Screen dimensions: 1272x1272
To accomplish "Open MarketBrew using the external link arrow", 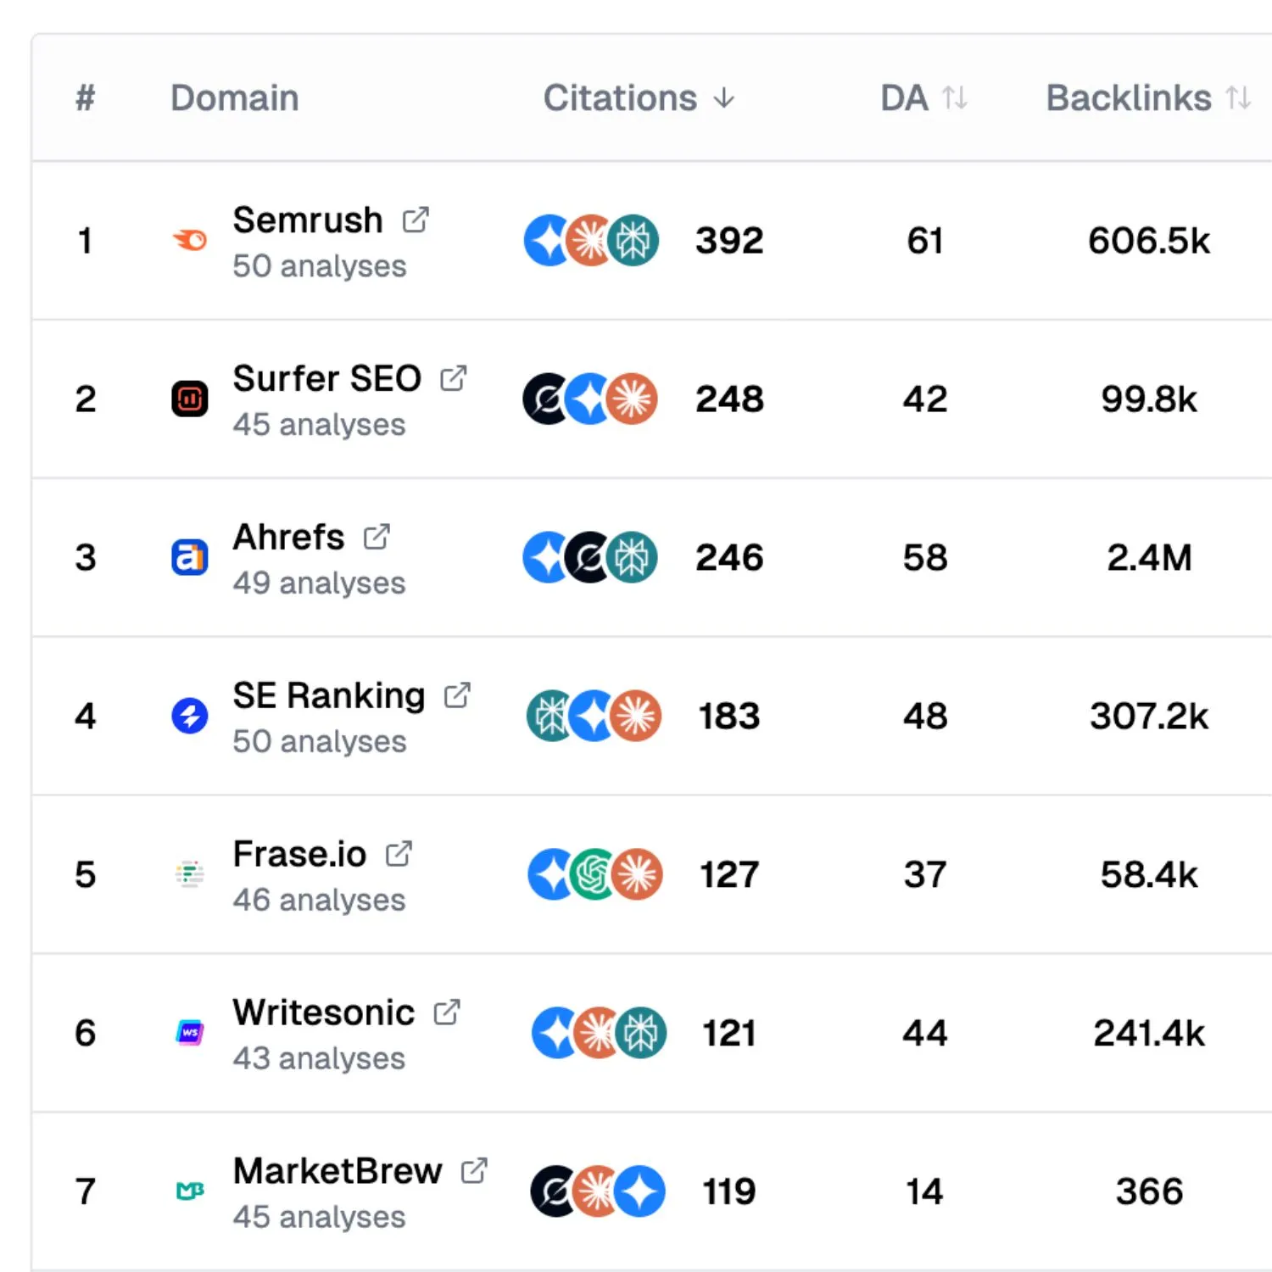I will coord(474,1169).
